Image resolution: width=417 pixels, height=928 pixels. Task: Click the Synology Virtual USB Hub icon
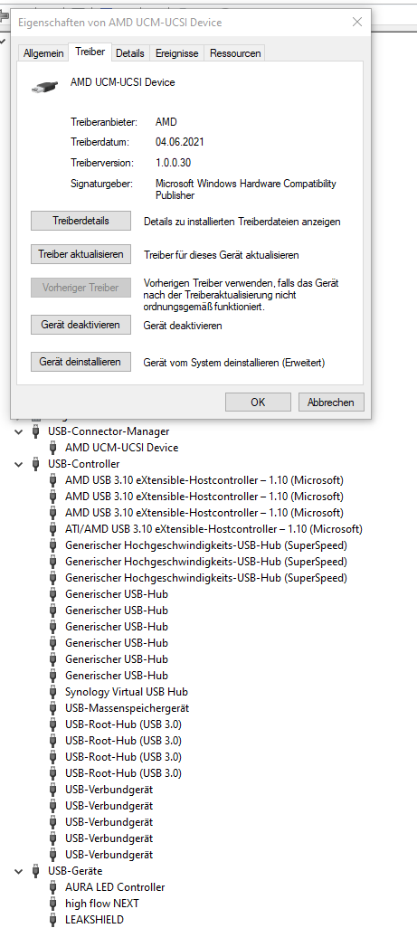click(x=53, y=692)
